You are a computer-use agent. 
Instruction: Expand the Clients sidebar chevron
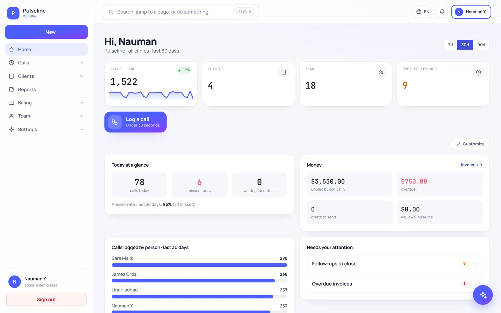(x=82, y=76)
